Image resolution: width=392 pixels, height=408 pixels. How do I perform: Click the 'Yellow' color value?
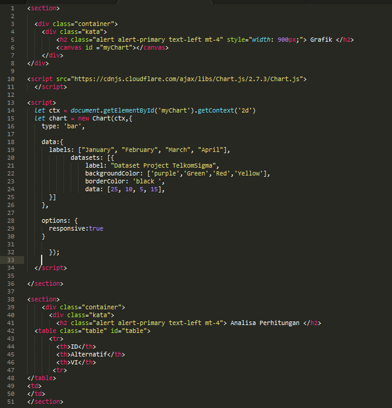click(x=249, y=173)
